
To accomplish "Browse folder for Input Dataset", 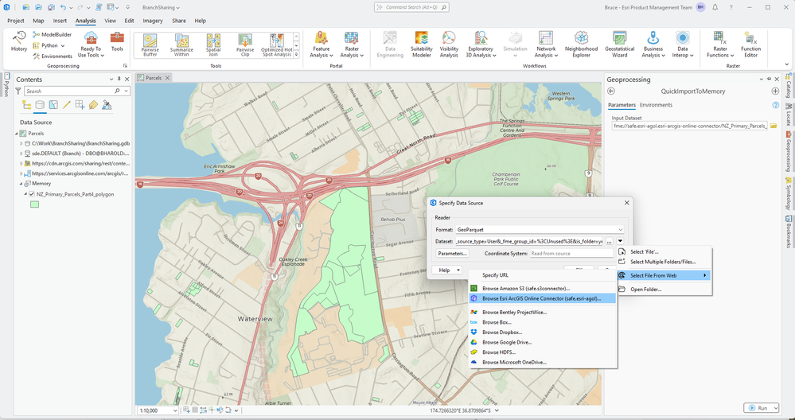I will click(774, 126).
